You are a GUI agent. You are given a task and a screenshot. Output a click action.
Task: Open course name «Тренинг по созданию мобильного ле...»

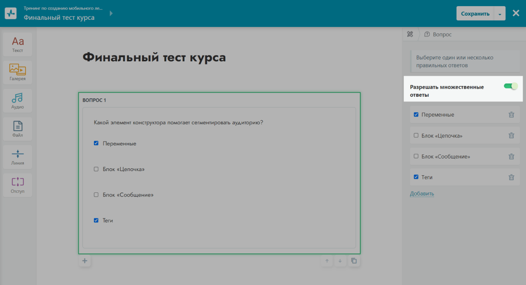coord(63,8)
